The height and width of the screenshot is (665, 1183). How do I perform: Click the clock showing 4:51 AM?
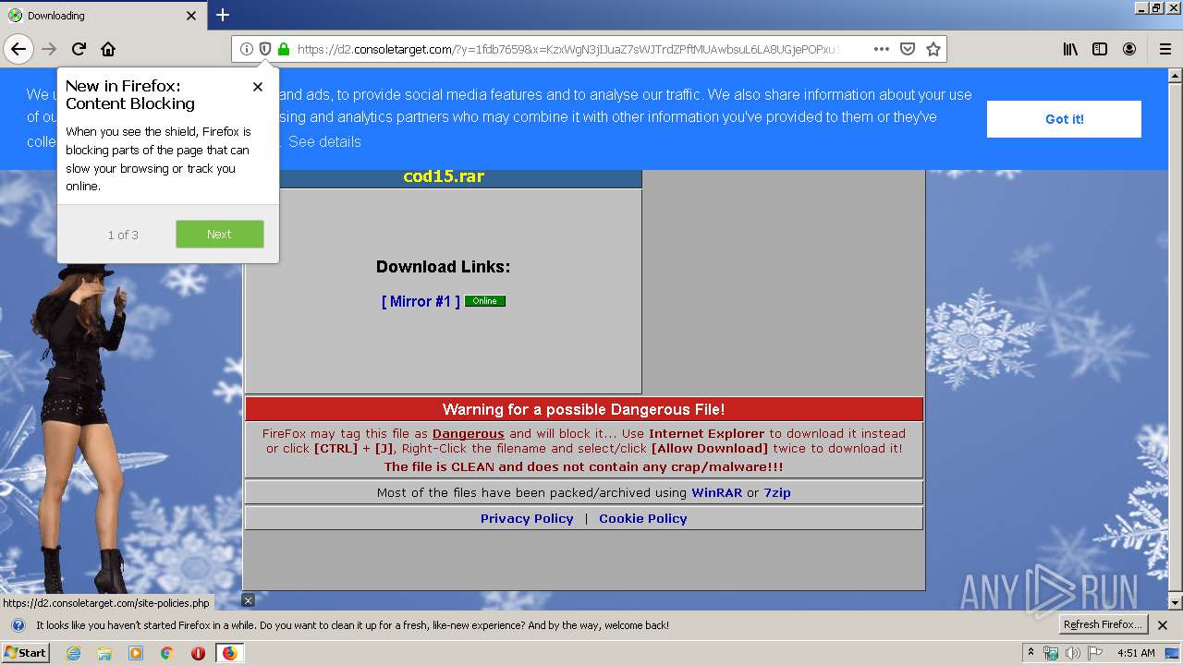point(1136,653)
